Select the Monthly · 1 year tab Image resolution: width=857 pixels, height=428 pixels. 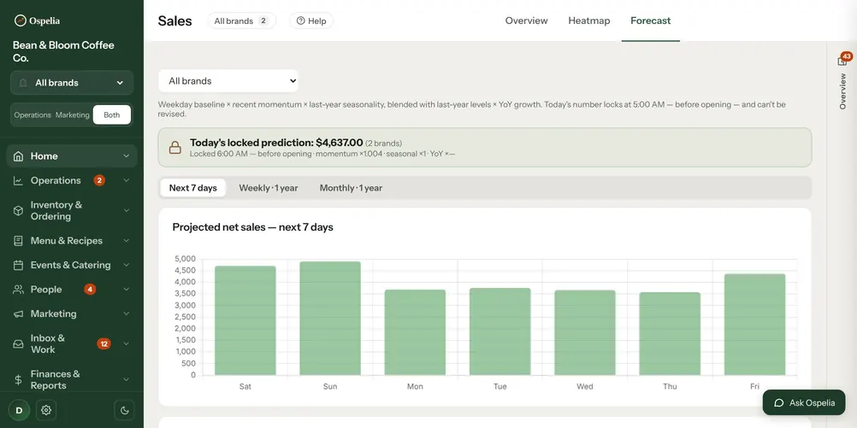point(351,188)
